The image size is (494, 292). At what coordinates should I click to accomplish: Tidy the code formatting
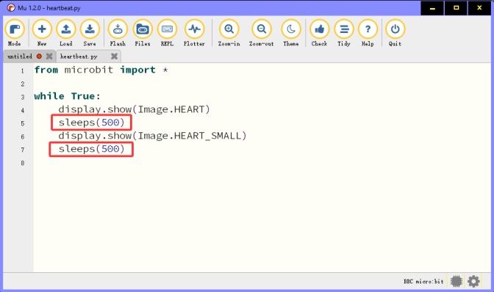(344, 33)
